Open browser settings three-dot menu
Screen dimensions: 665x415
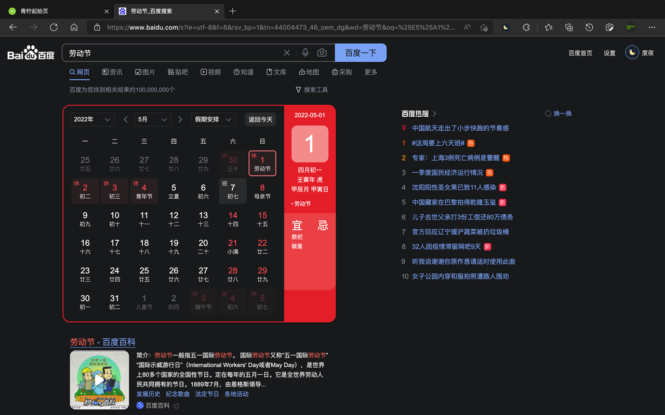[x=652, y=27]
